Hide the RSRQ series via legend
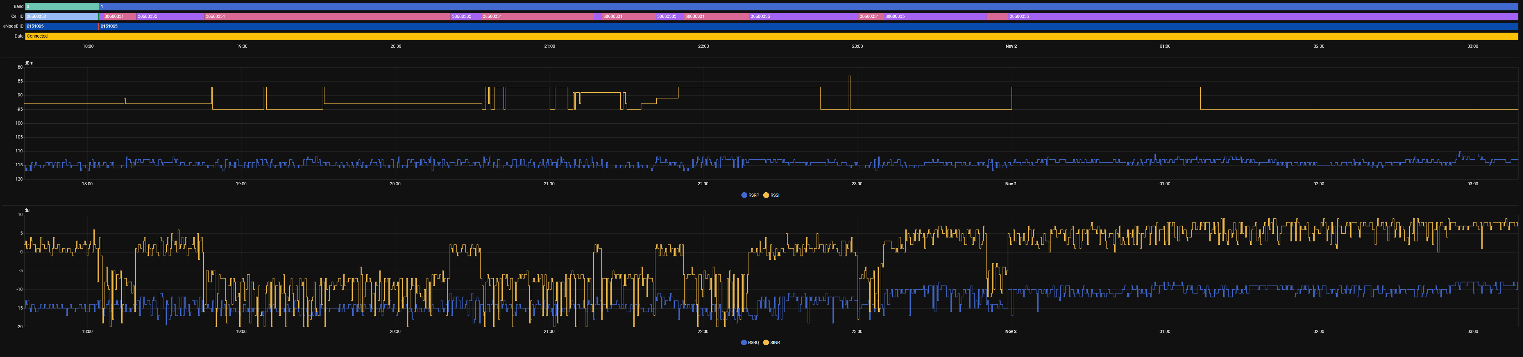 [752, 343]
